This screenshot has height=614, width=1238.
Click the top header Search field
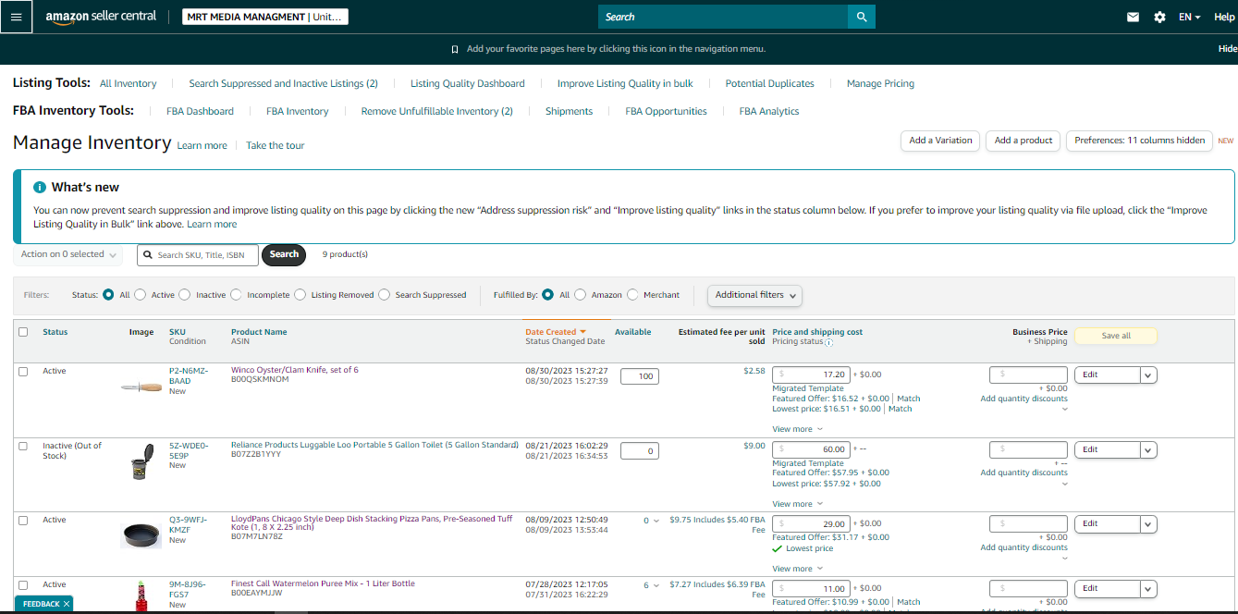pyautogui.click(x=723, y=17)
